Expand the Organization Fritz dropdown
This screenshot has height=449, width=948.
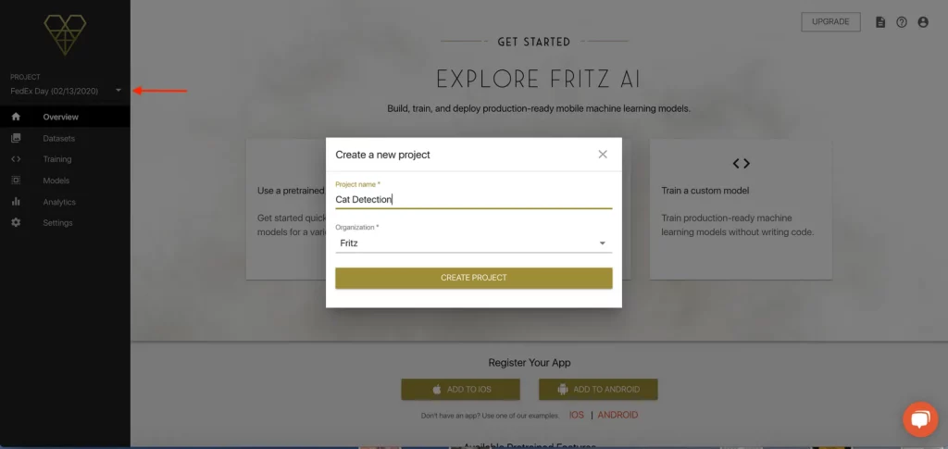pyautogui.click(x=473, y=243)
